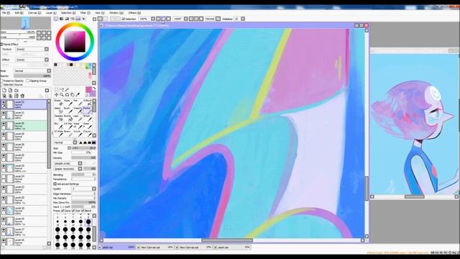Open the Selection menu
460x259 pixels.
tap(68, 13)
